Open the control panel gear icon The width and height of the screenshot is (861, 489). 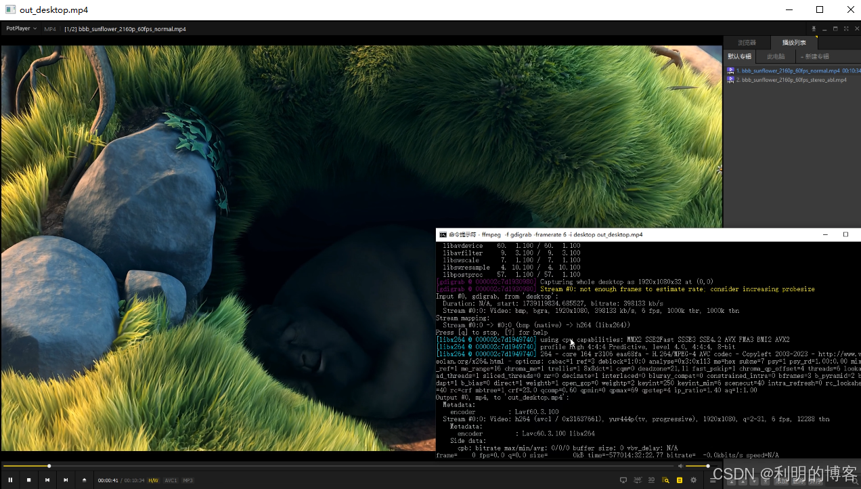(693, 480)
